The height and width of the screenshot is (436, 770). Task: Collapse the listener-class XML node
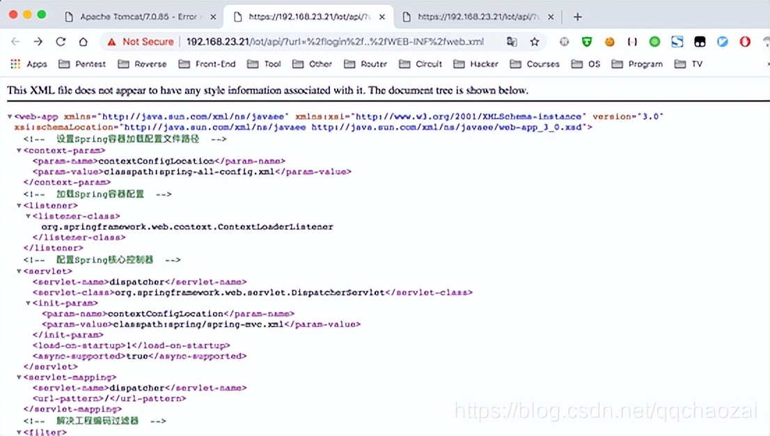point(29,217)
